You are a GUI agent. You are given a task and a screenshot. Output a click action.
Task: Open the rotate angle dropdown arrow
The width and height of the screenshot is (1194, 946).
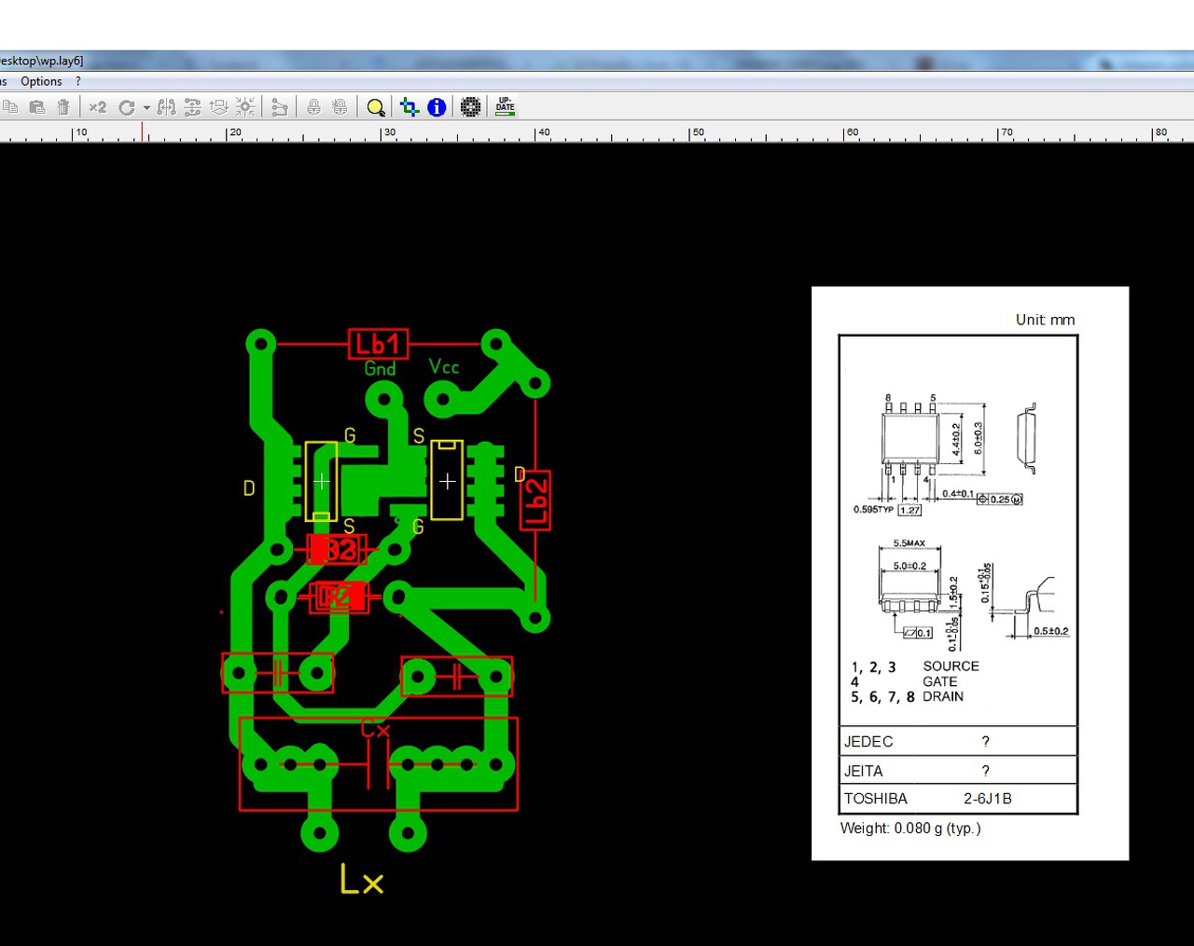pyautogui.click(x=146, y=108)
